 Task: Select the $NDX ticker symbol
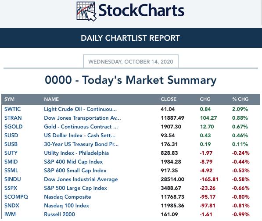coord(12,206)
